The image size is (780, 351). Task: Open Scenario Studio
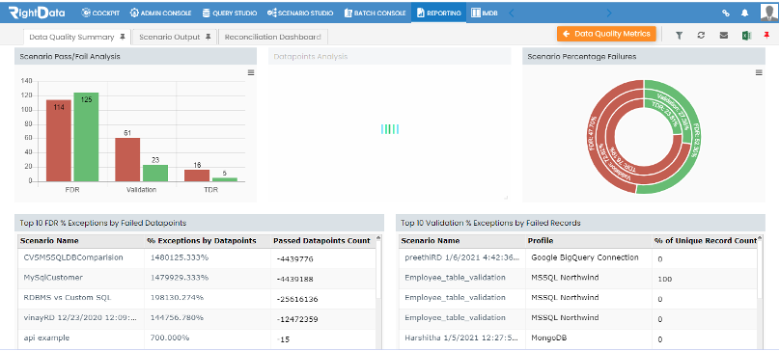click(300, 13)
